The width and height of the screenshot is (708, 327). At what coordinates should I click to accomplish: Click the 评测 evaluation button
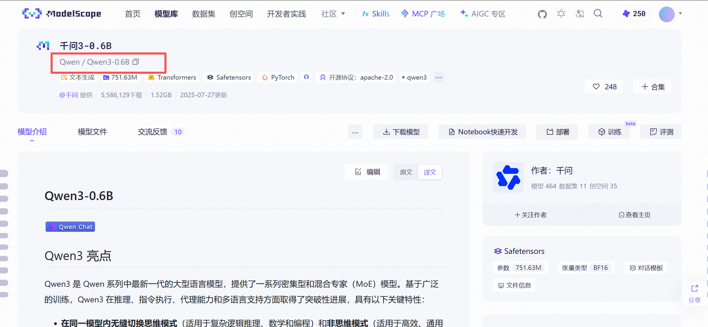pos(661,132)
